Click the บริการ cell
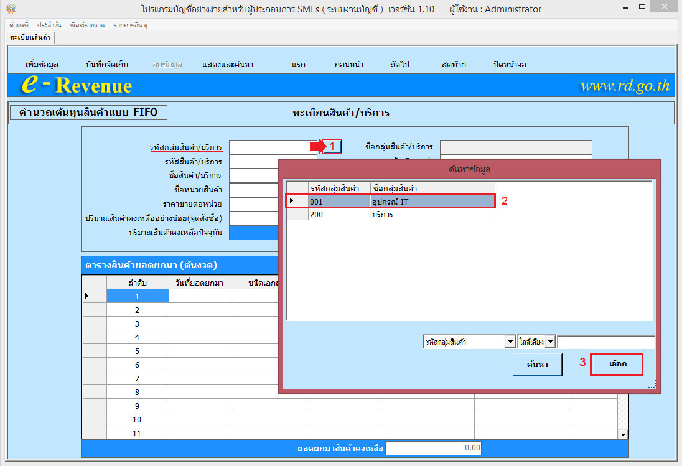The width and height of the screenshot is (682, 466). [x=432, y=214]
